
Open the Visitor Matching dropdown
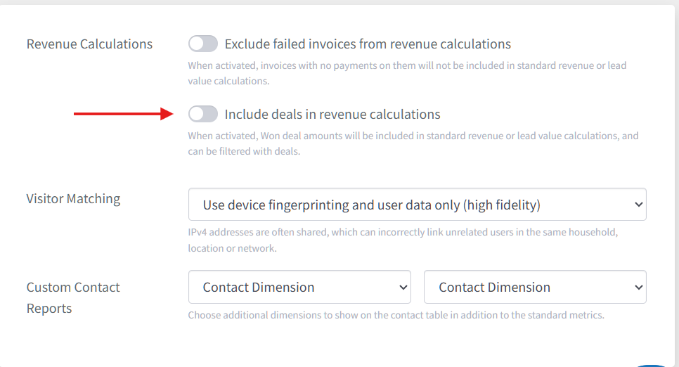[x=417, y=205]
